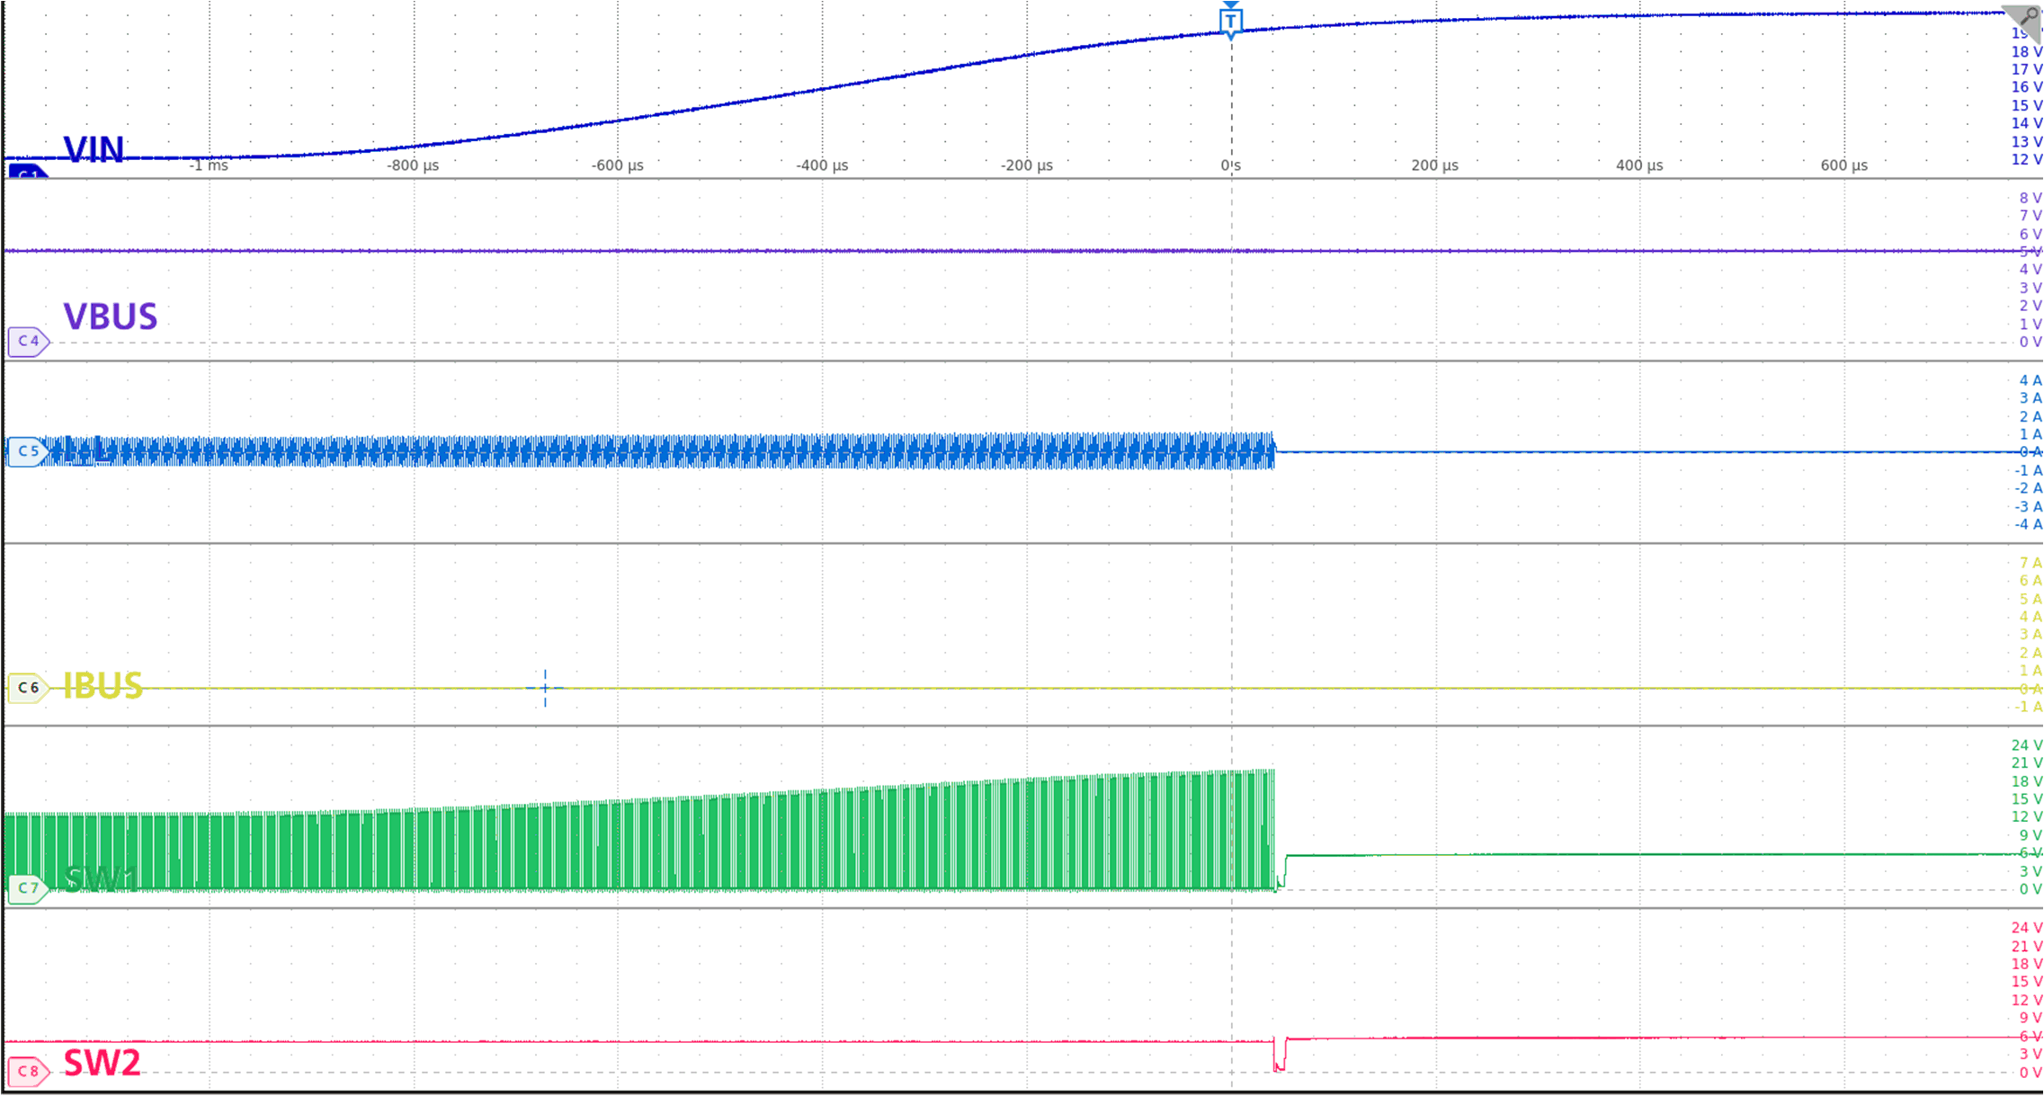Select the VBUS waveform panel
The image size is (2044, 1096).
pos(989,270)
